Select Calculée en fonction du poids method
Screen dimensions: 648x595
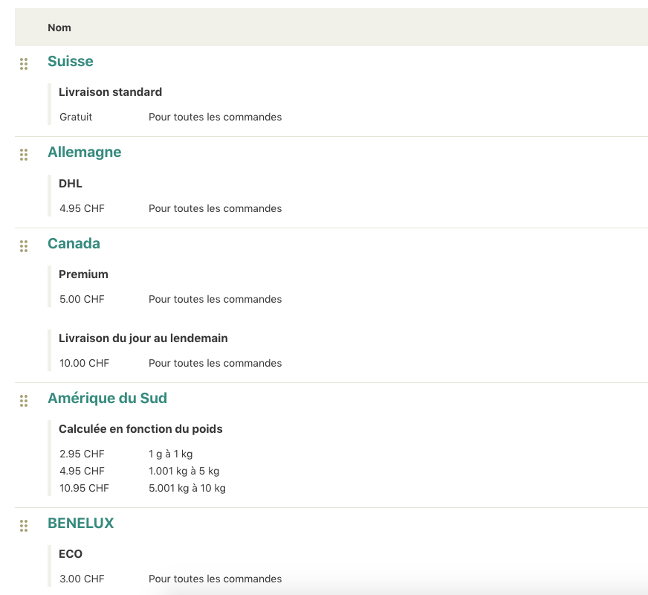[140, 429]
